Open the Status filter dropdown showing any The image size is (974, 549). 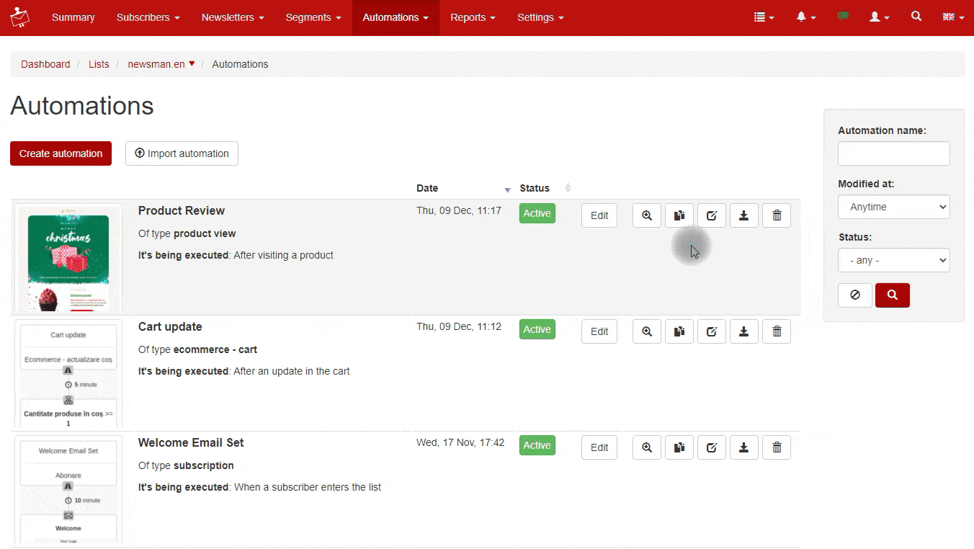coord(894,260)
